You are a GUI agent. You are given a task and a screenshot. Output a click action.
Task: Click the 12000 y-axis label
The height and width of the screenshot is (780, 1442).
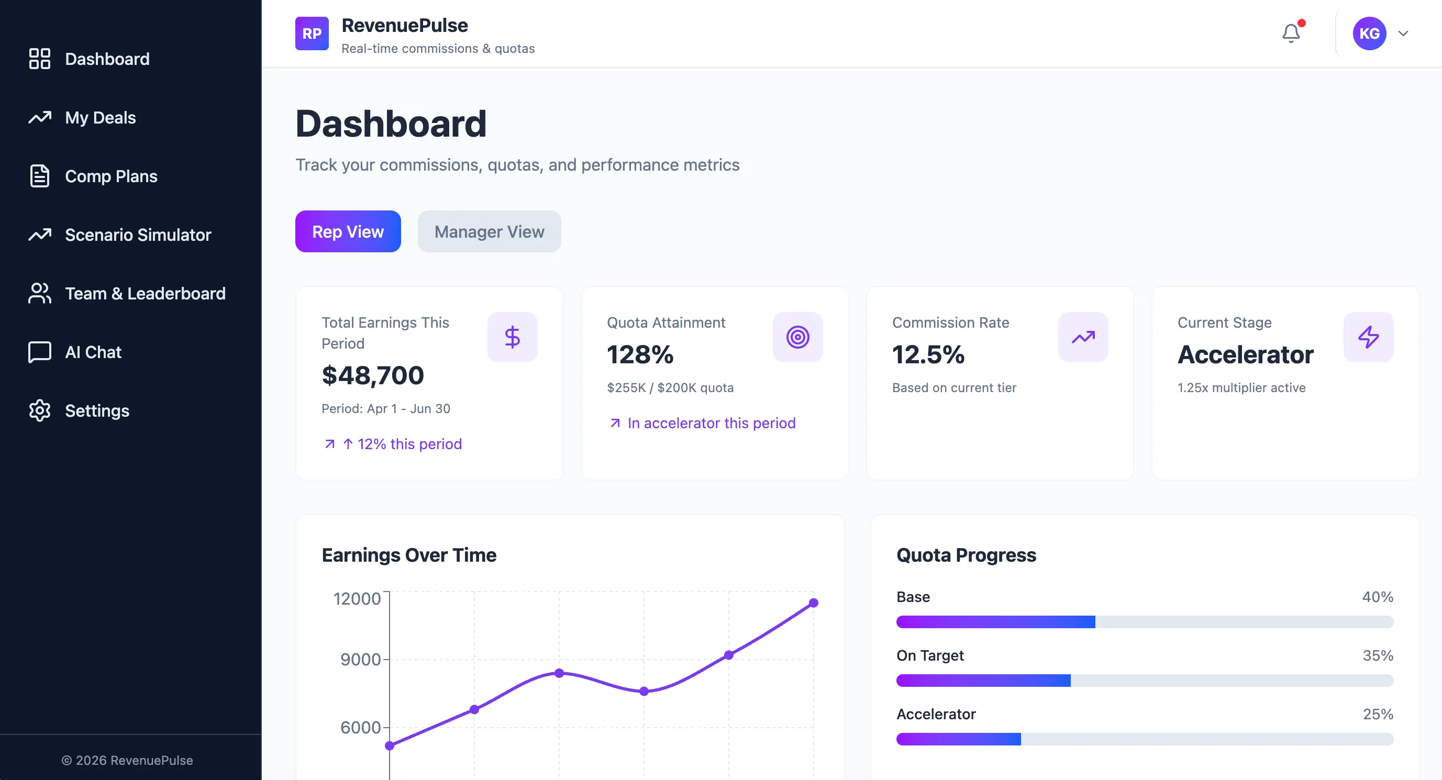tap(357, 599)
